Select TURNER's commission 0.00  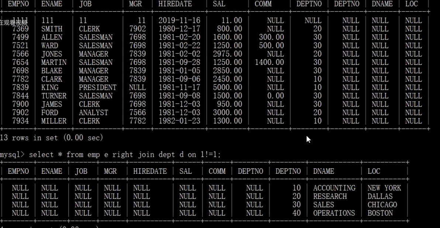276,96
